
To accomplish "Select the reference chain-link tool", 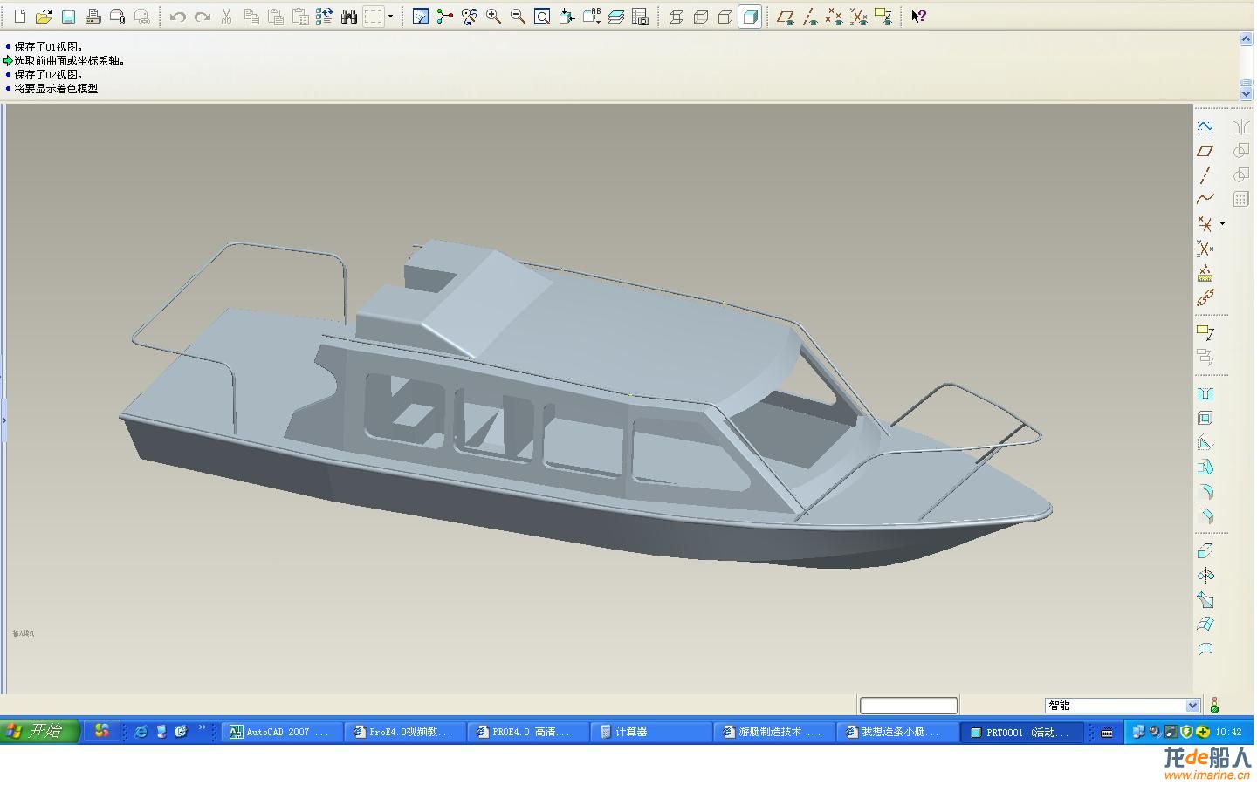I will coord(1205,297).
